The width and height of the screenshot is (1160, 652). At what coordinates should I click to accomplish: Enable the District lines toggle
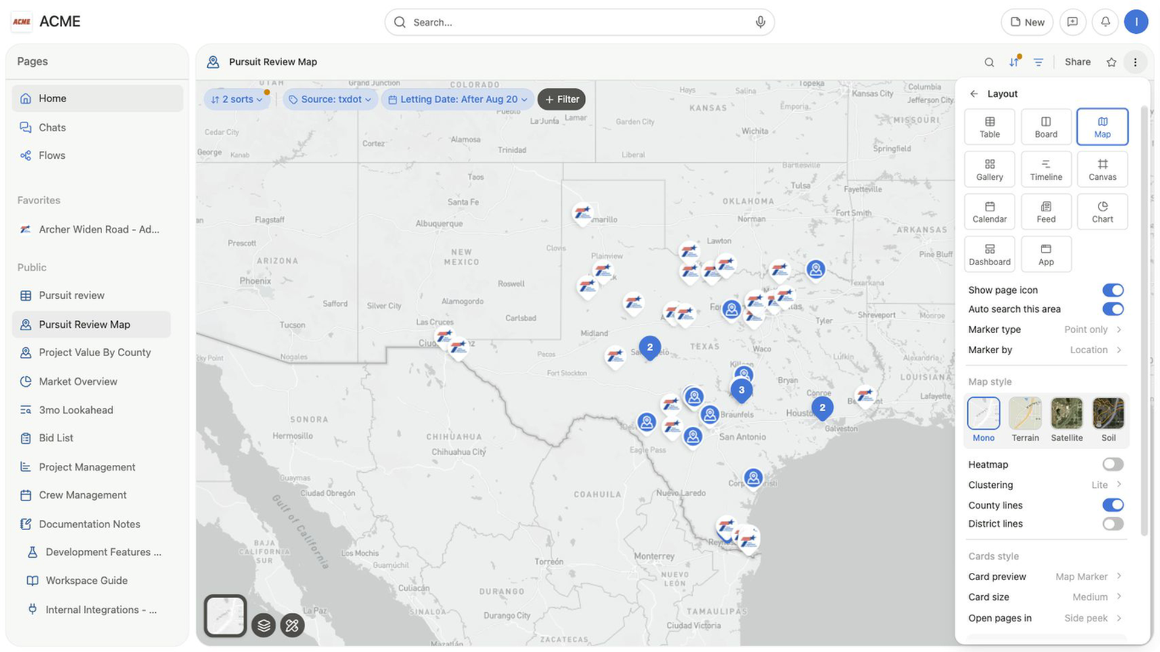point(1113,524)
